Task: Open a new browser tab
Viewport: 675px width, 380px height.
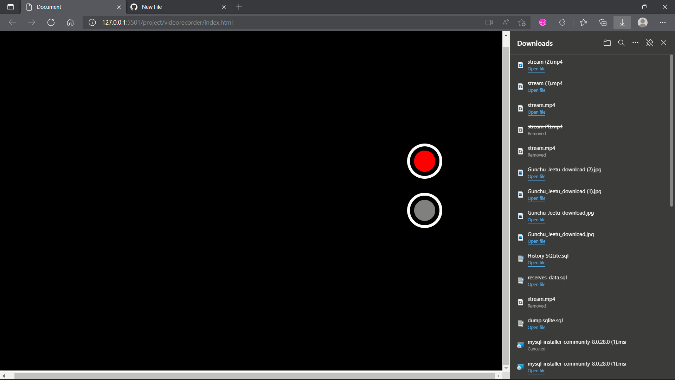Action: [x=239, y=7]
